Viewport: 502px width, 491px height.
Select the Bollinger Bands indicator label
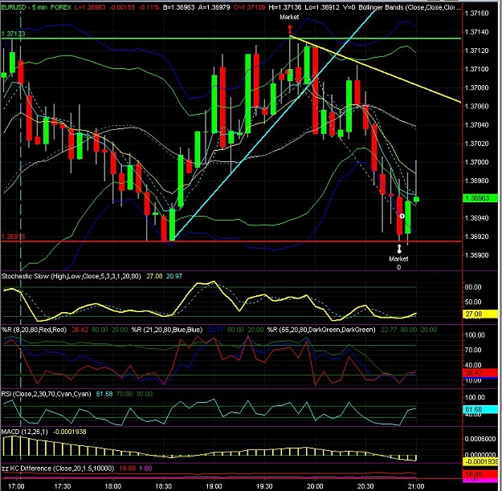410,6
